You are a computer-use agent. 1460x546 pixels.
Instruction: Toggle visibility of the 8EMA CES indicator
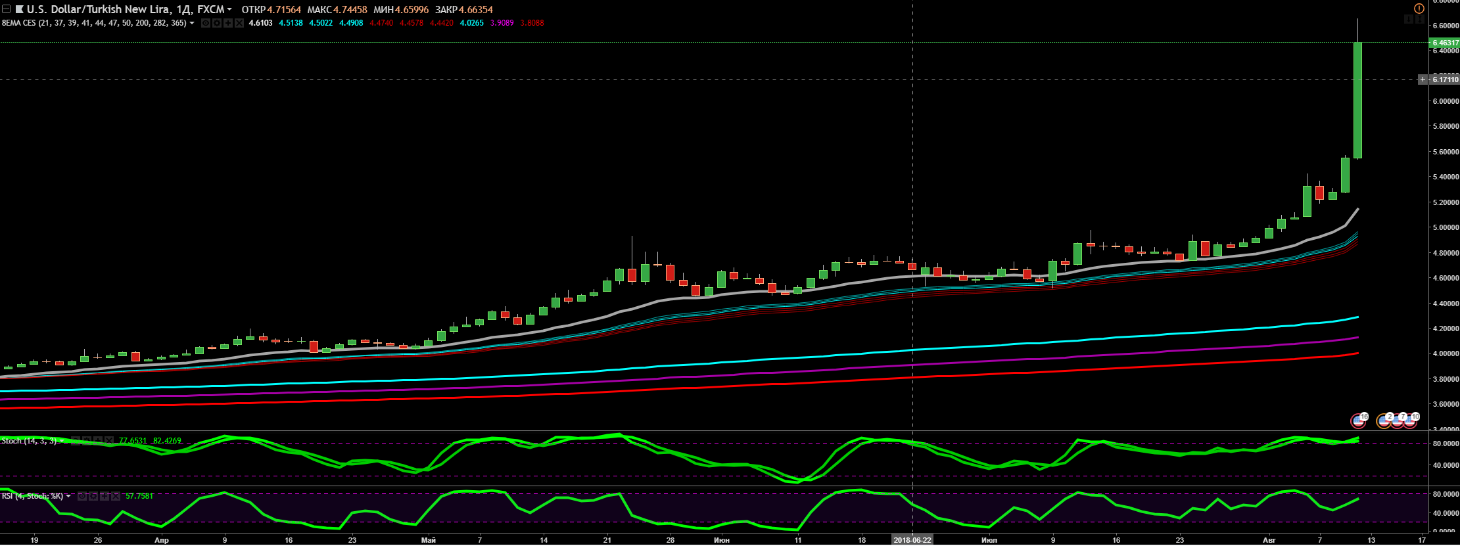[x=206, y=23]
